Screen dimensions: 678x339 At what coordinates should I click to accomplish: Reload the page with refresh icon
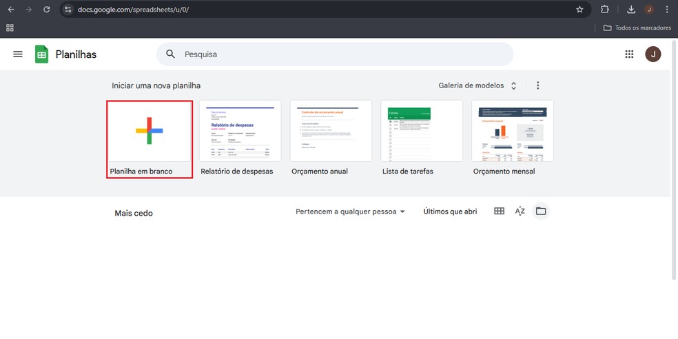coord(47,9)
